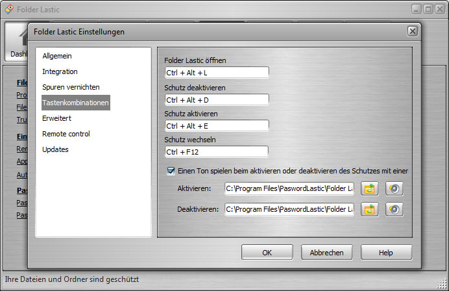This screenshot has width=449, height=291.
Task: Click the 'Schutz wechseln' hotkey field
Action: pyautogui.click(x=216, y=151)
